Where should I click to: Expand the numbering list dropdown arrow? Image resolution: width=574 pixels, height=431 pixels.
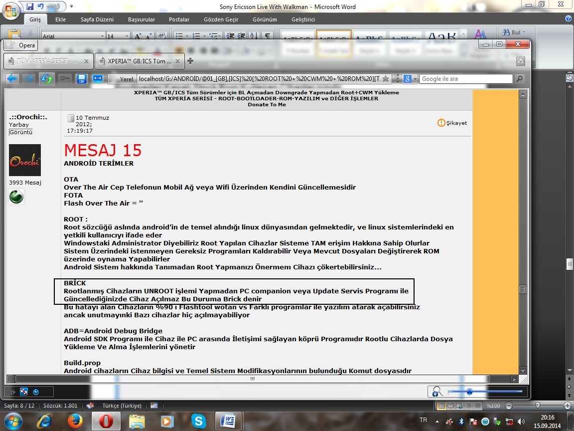pos(204,36)
